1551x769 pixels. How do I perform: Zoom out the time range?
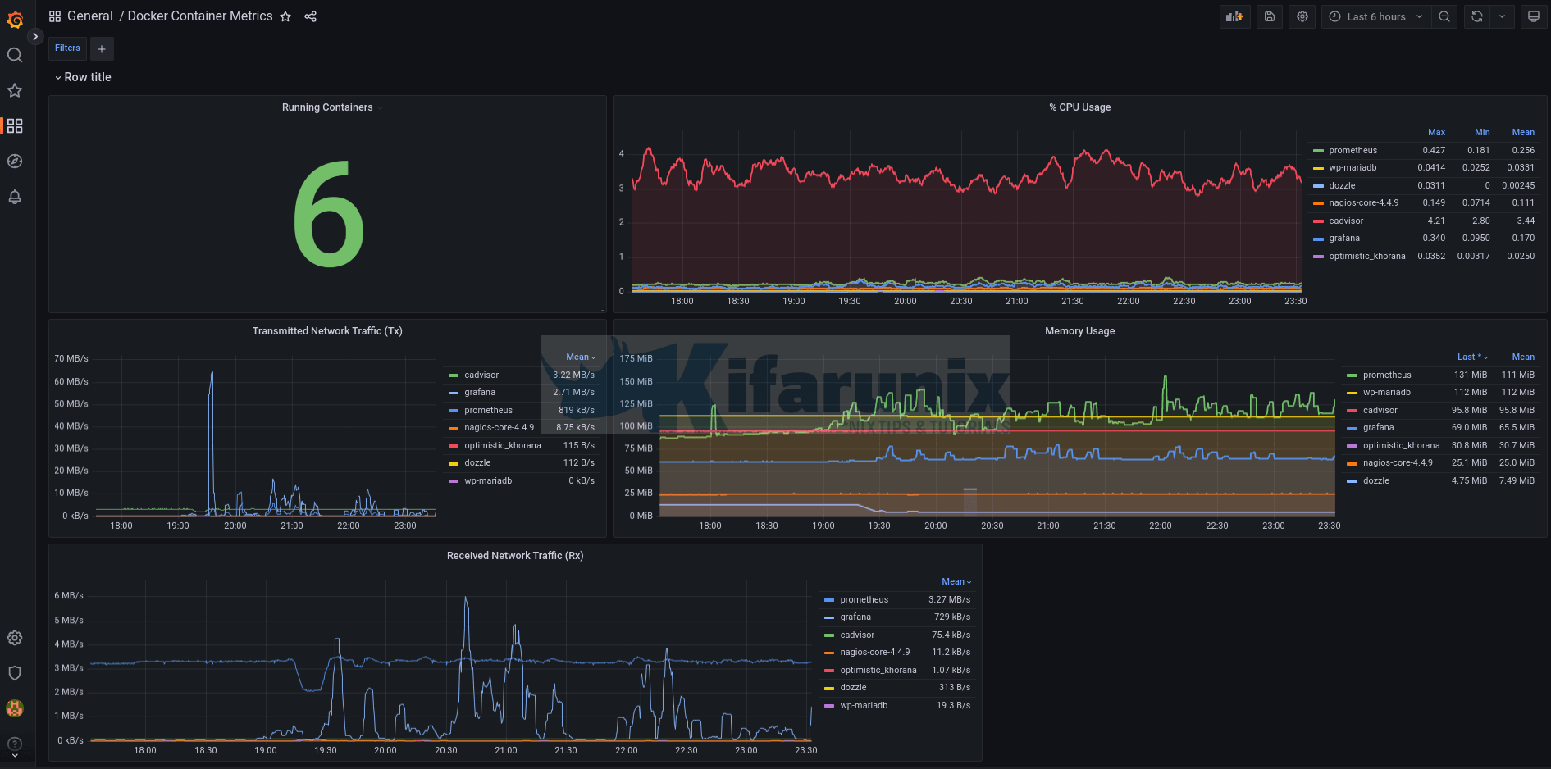click(1444, 16)
